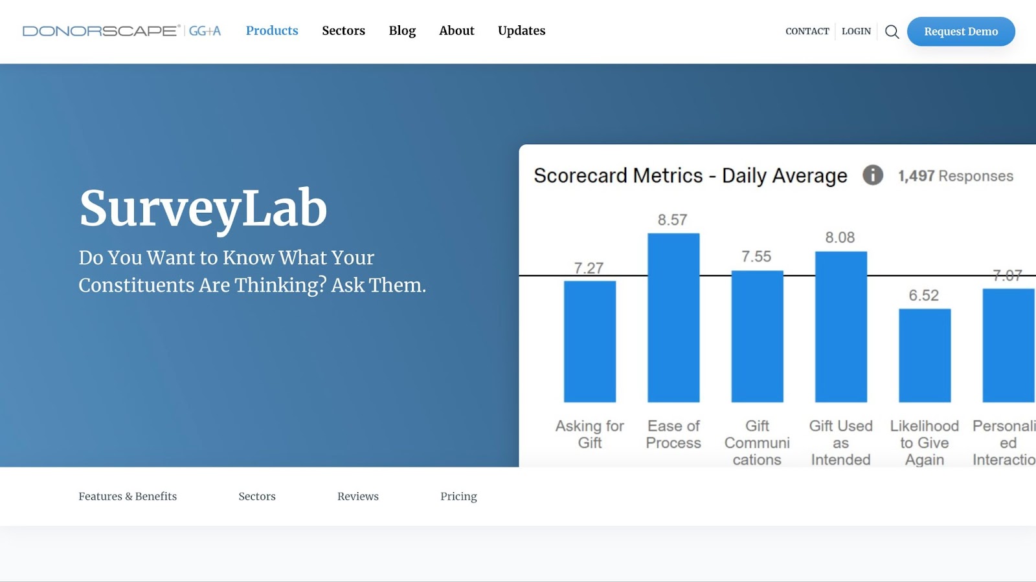Click the search magnifier icon
Viewport: 1036px width, 582px height.
(892, 32)
